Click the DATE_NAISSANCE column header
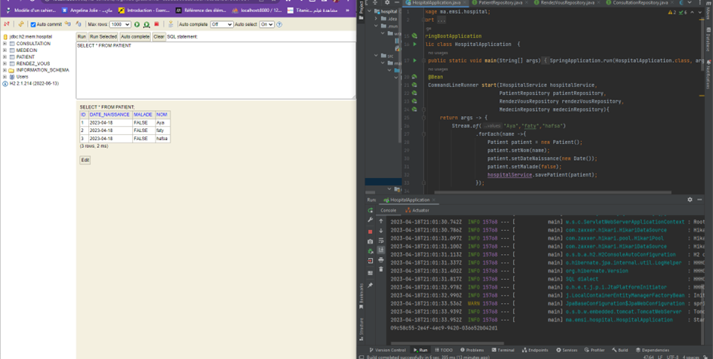The image size is (713, 359). pyautogui.click(x=109, y=115)
